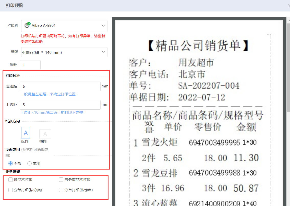Enable 劳务商品不打印 checkbox
Image resolution: width=290 pixels, height=206 pixels.
61,180
